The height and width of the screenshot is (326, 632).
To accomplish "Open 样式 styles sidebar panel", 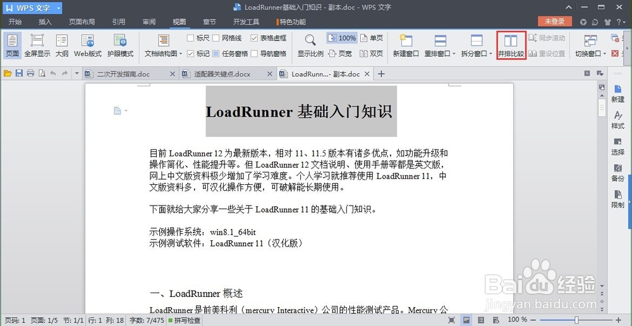I will 617,120.
